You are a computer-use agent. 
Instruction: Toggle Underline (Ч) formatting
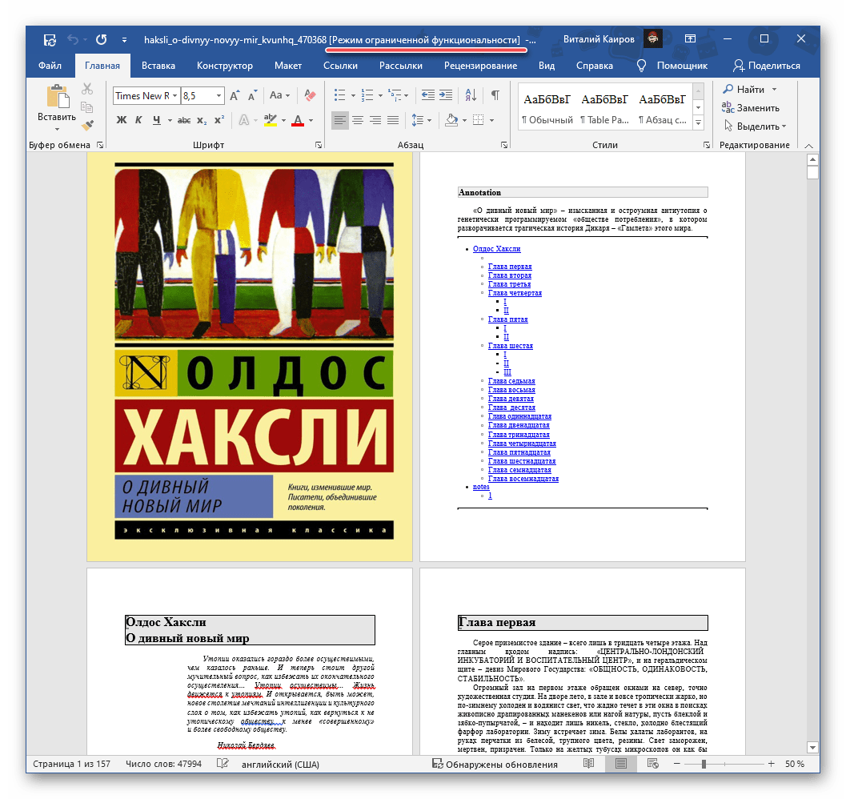click(156, 120)
